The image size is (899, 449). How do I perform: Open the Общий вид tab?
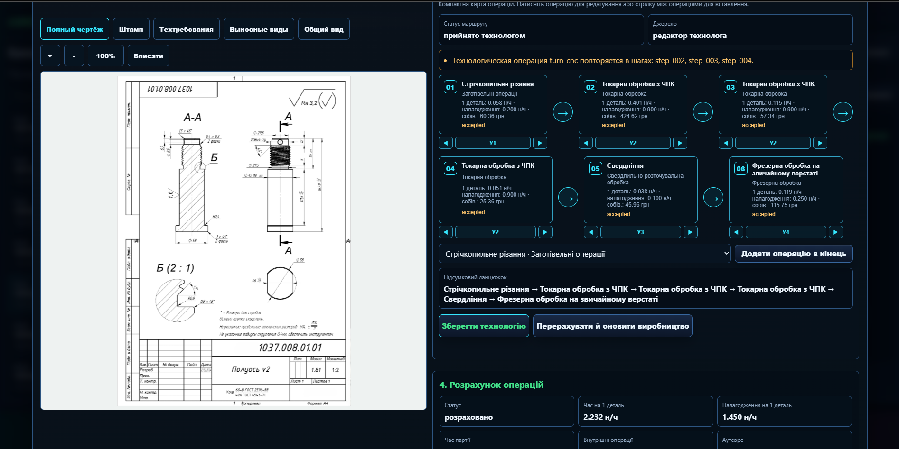coord(324,29)
